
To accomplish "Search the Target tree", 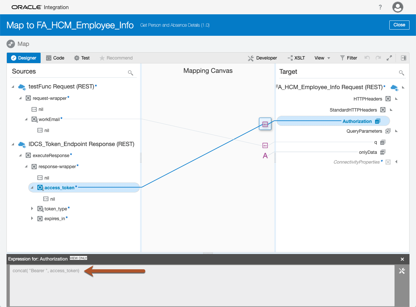I will [x=401, y=73].
